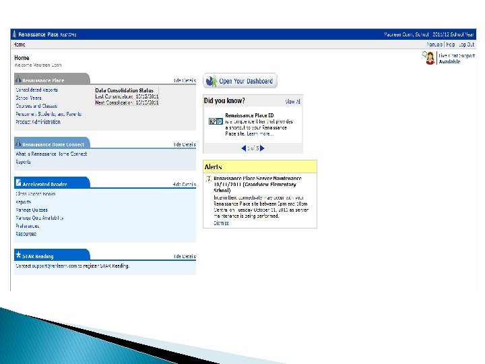Click the RP ID badge icon
The image size is (485, 364).
216,121
